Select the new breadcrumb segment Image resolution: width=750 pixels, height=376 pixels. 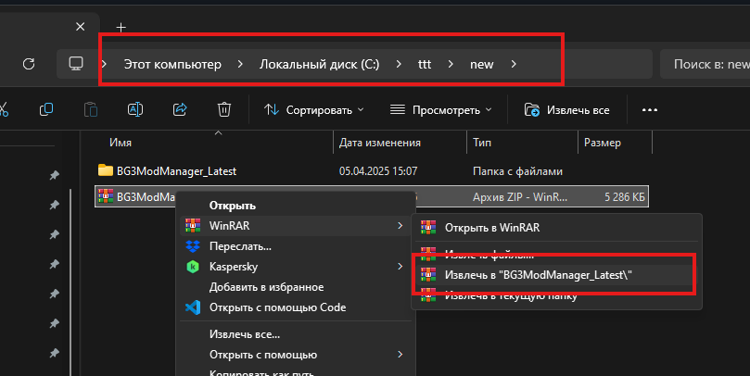click(x=482, y=64)
